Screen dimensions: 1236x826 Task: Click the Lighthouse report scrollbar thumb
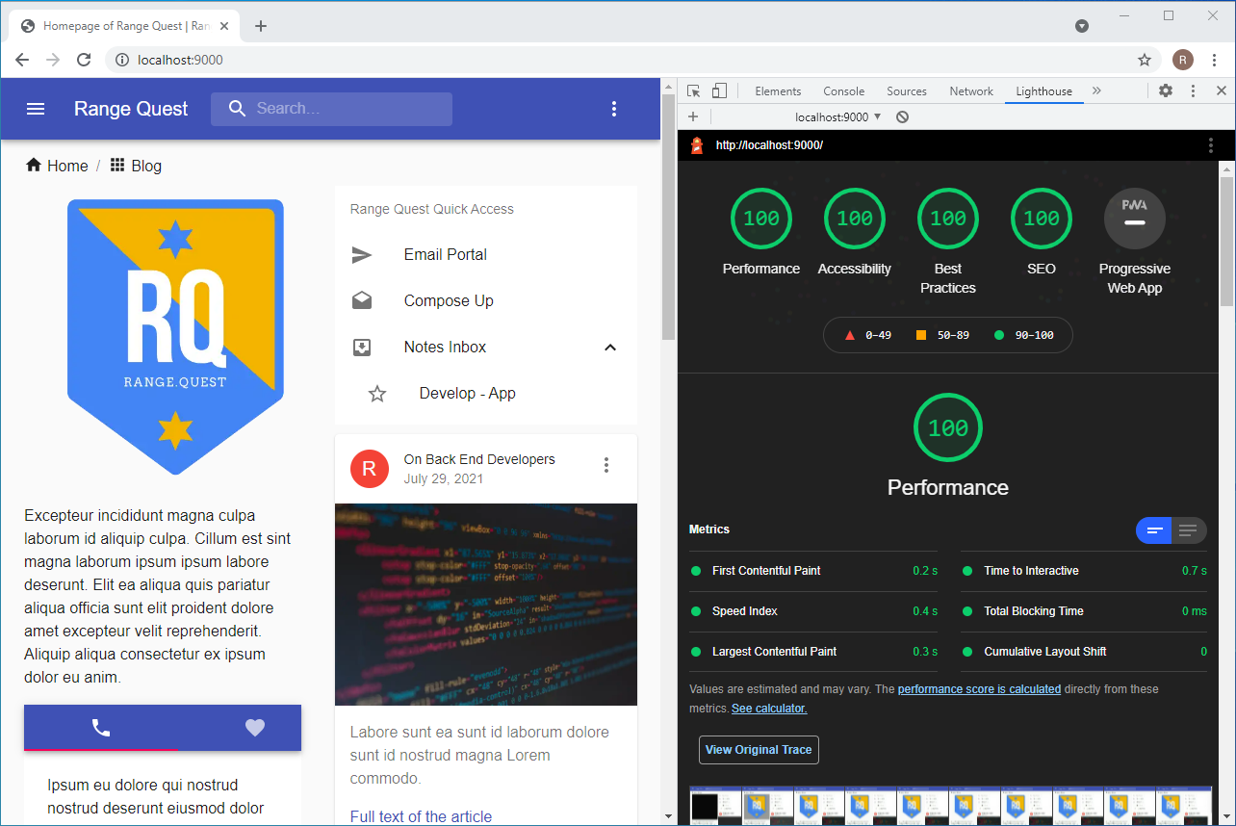click(1226, 241)
